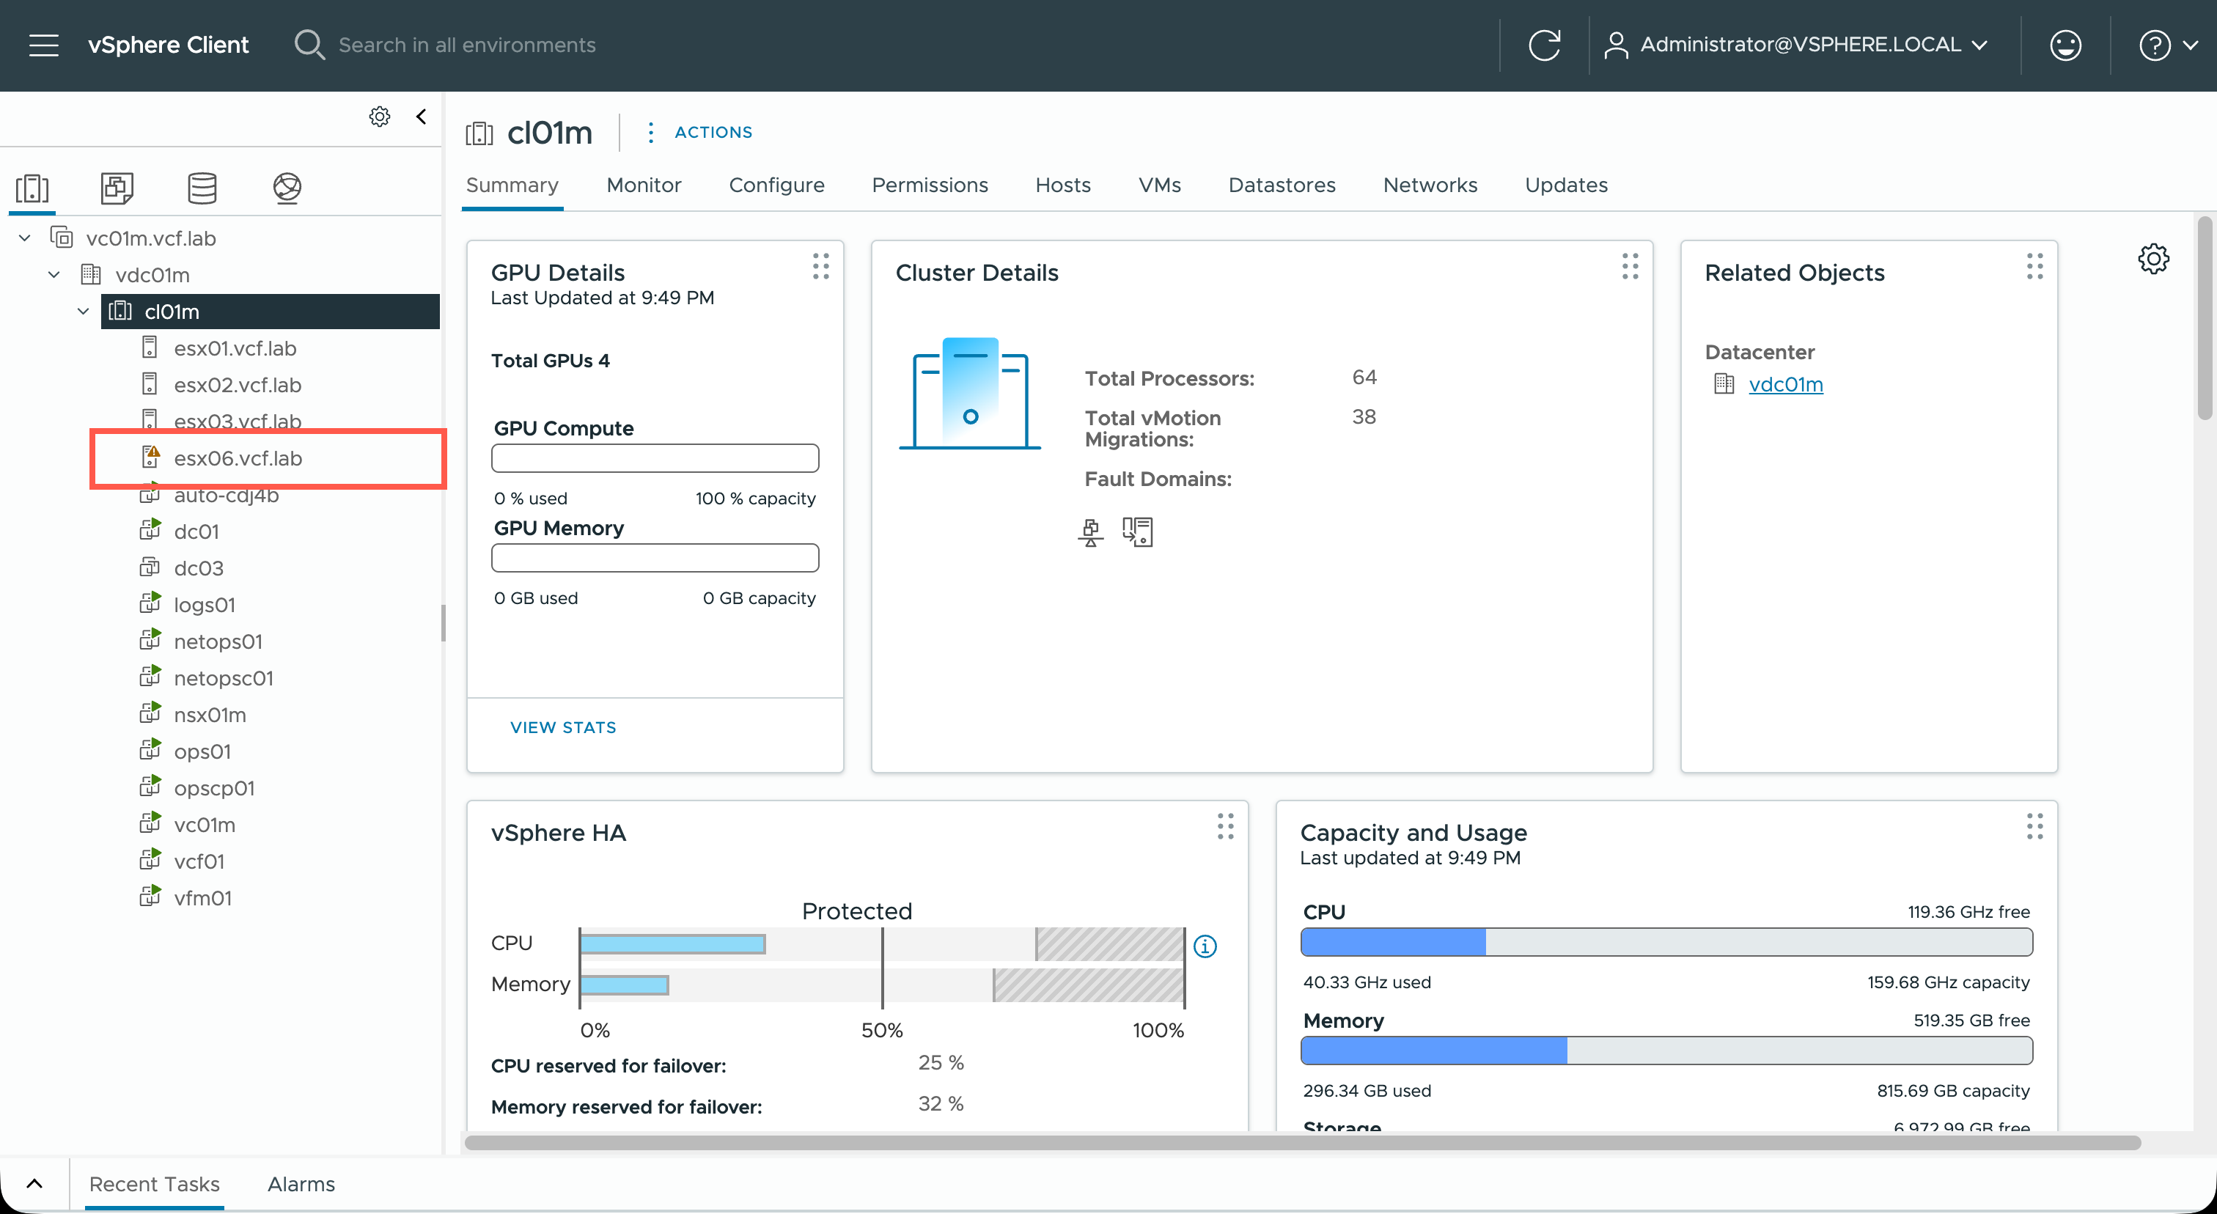The width and height of the screenshot is (2217, 1214).
Task: Collapse the vc01m.vcf.lab tree node
Action: (25, 238)
